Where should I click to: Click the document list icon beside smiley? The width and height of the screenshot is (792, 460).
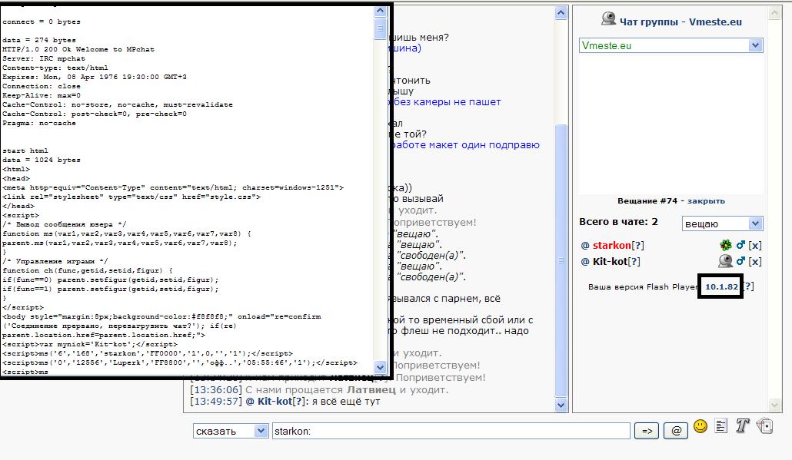click(721, 426)
